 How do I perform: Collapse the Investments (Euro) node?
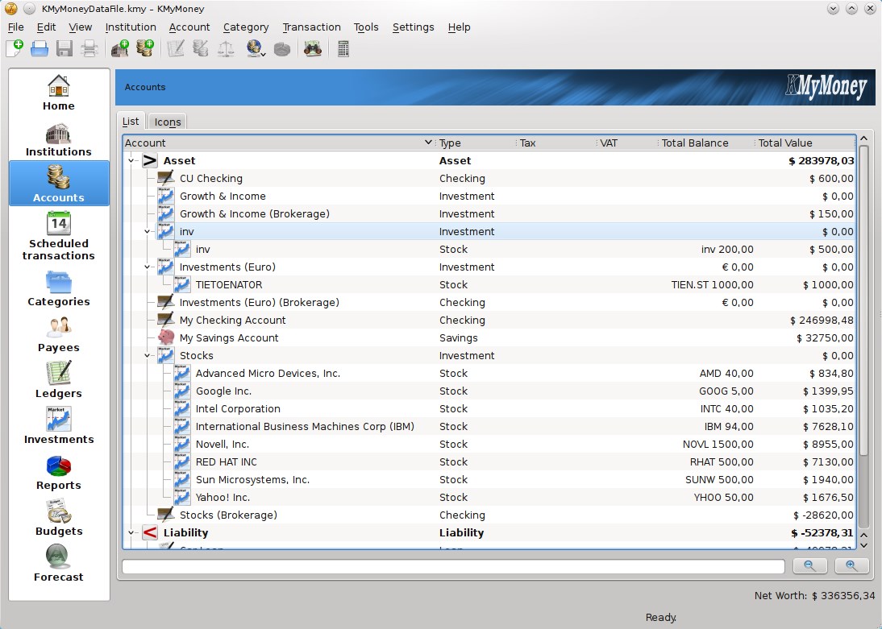(x=147, y=267)
